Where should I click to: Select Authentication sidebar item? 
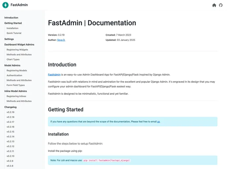click(x=14, y=76)
